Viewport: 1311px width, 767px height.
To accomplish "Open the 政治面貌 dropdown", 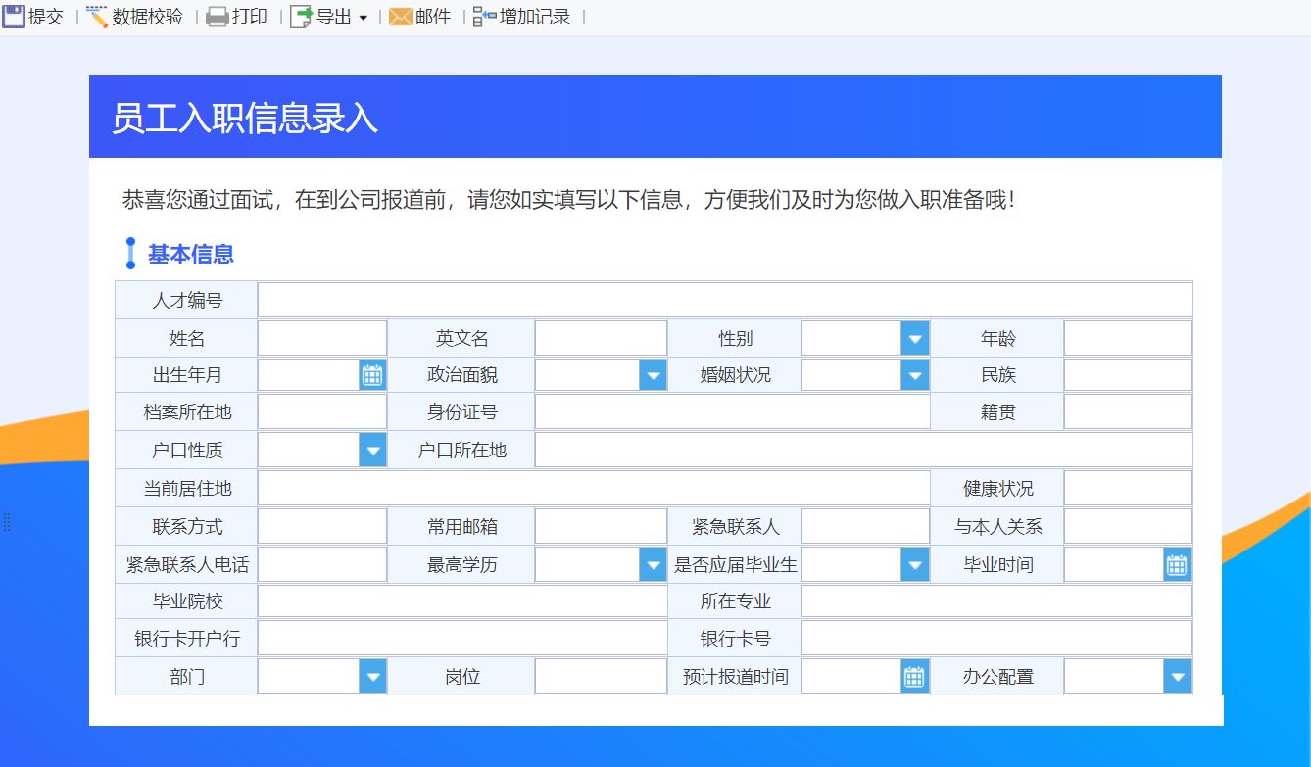I will click(x=653, y=374).
